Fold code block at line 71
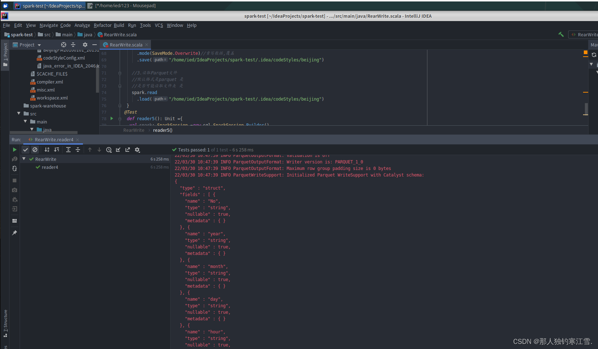 tap(120, 73)
